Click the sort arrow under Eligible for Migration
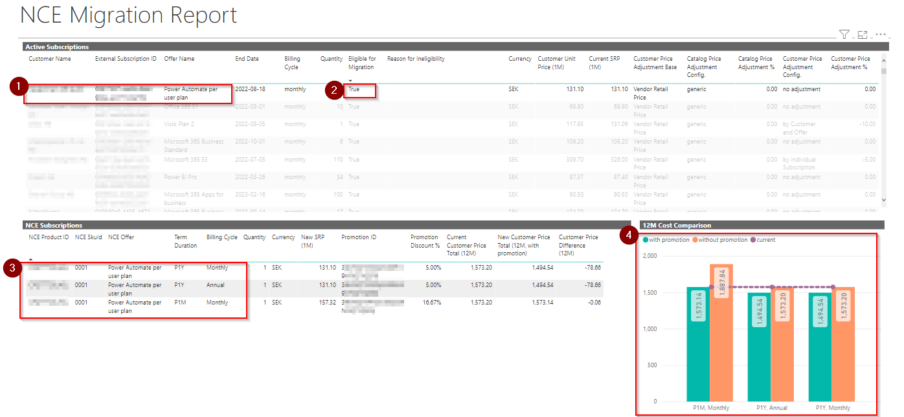This screenshot has width=904, height=417. click(350, 80)
